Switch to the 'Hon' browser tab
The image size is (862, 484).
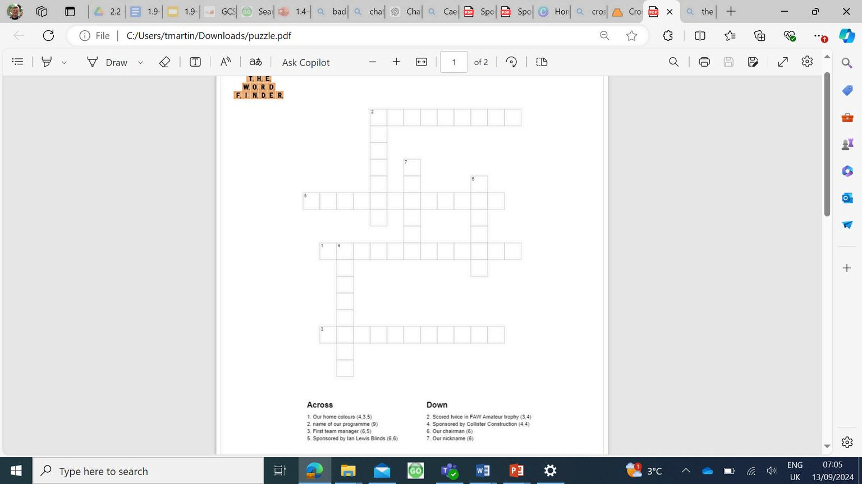553,11
